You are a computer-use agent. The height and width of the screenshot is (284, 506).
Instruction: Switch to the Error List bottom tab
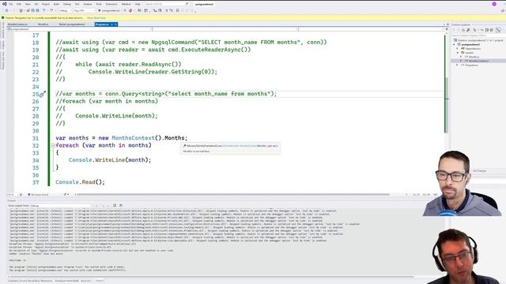(86, 281)
